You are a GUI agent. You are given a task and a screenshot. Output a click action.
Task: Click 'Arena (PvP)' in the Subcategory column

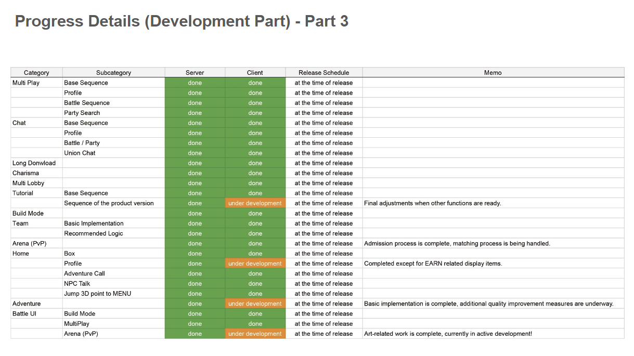113,334
